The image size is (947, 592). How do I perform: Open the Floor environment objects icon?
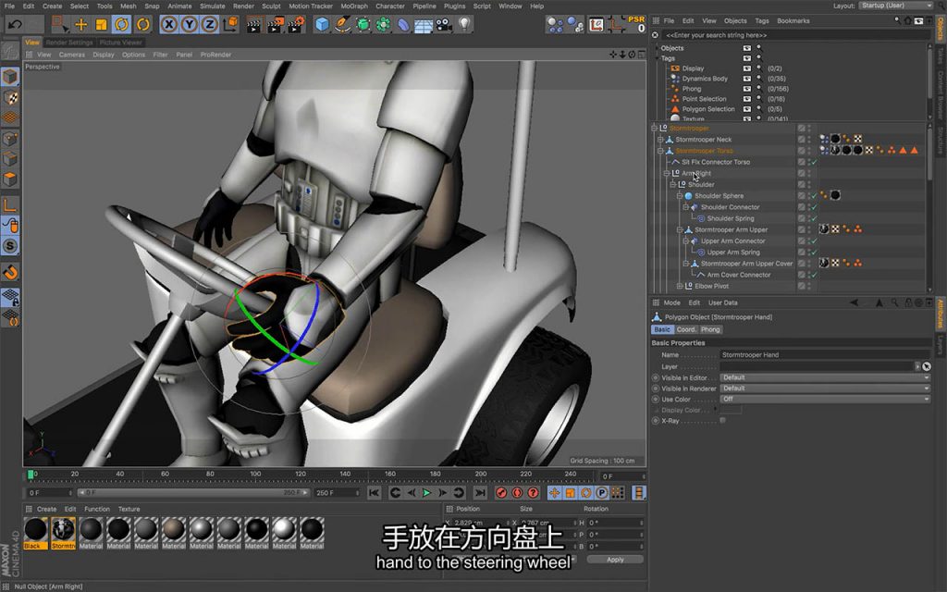tap(424, 25)
